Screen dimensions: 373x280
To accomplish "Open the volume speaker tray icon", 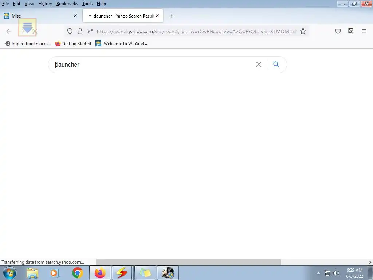I will 336,273.
